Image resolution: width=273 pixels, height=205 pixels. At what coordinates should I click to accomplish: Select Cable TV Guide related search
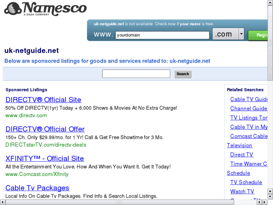[249, 99]
